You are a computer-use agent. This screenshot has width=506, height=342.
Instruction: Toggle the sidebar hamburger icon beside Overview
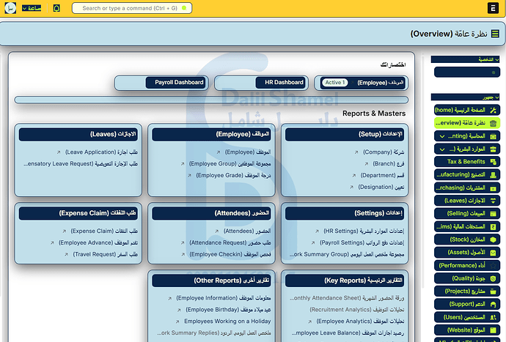coord(495,34)
